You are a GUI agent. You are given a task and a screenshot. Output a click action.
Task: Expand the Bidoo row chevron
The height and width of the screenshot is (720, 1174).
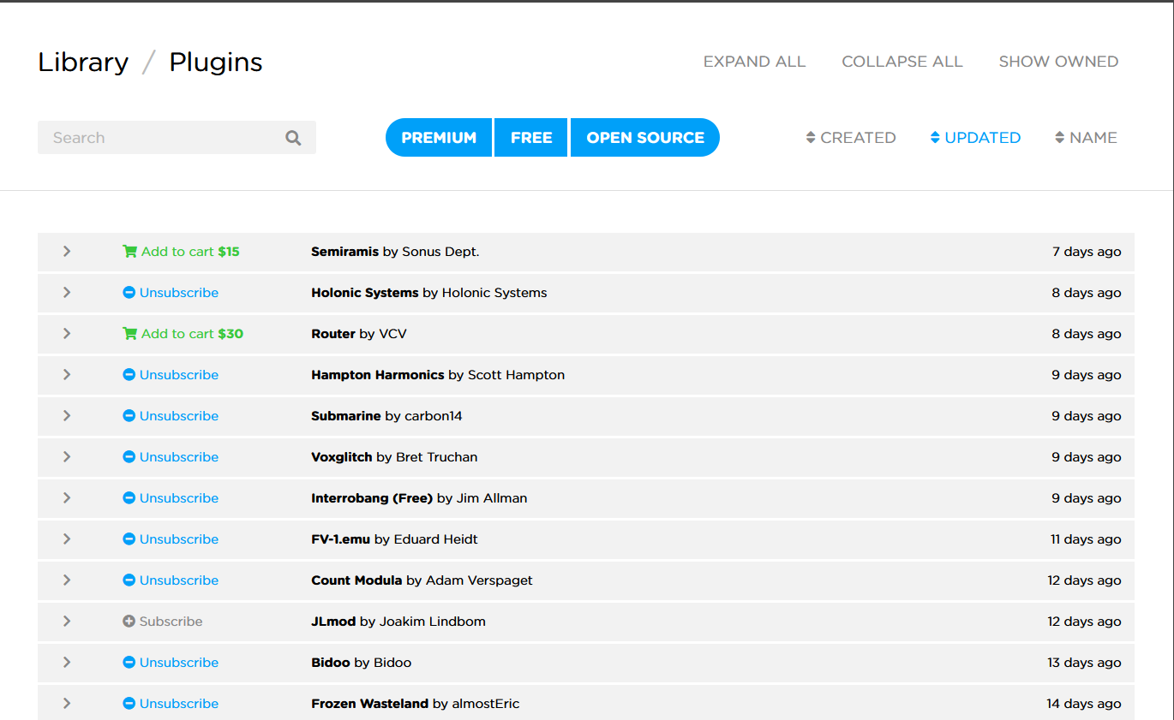point(67,663)
